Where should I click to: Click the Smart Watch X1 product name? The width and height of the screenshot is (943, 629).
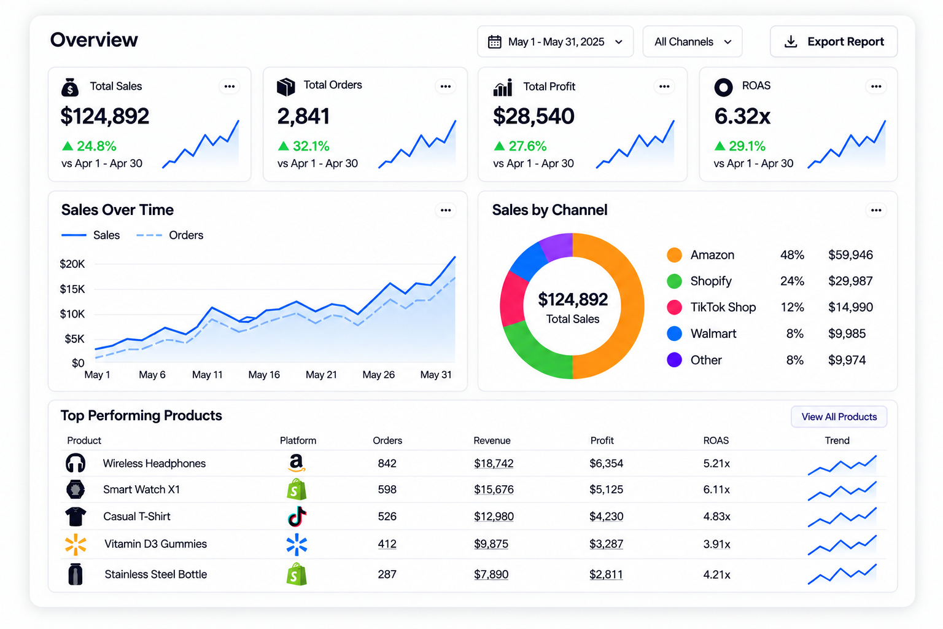[x=142, y=490]
